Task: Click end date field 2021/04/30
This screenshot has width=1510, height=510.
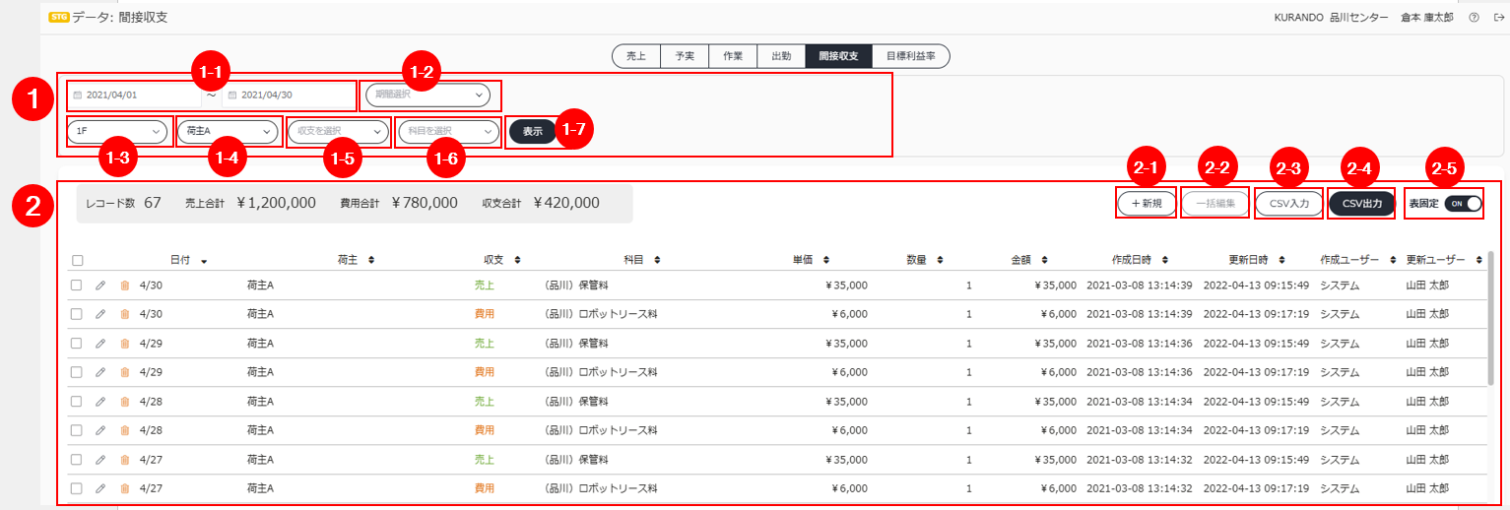Action: point(289,96)
